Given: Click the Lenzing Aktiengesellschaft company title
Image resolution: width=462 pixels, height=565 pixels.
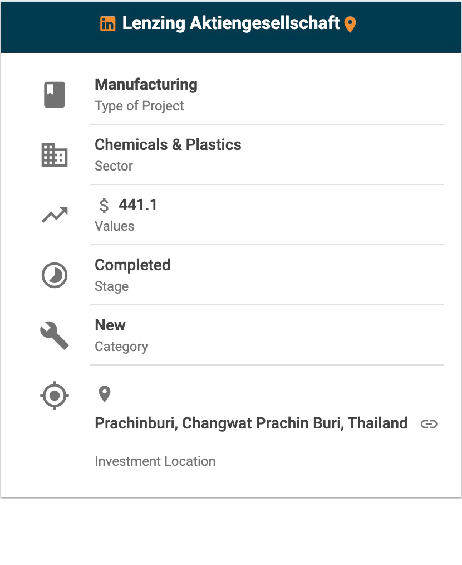Looking at the screenshot, I should point(231,23).
